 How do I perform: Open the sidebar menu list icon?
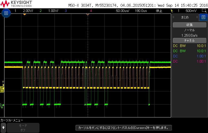[203, 17]
